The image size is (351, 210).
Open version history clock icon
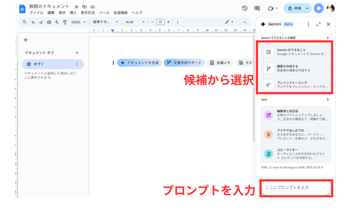[245, 9]
